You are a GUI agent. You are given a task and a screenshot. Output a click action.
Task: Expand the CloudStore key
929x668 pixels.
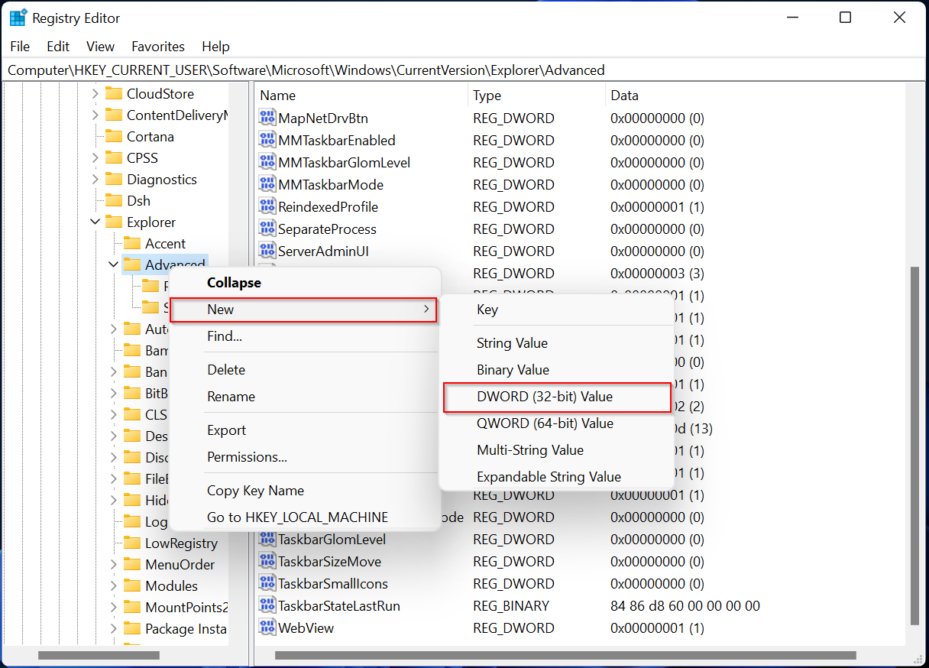click(x=95, y=93)
